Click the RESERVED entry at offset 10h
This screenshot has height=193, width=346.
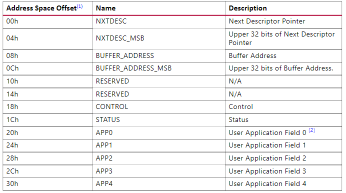(112, 81)
